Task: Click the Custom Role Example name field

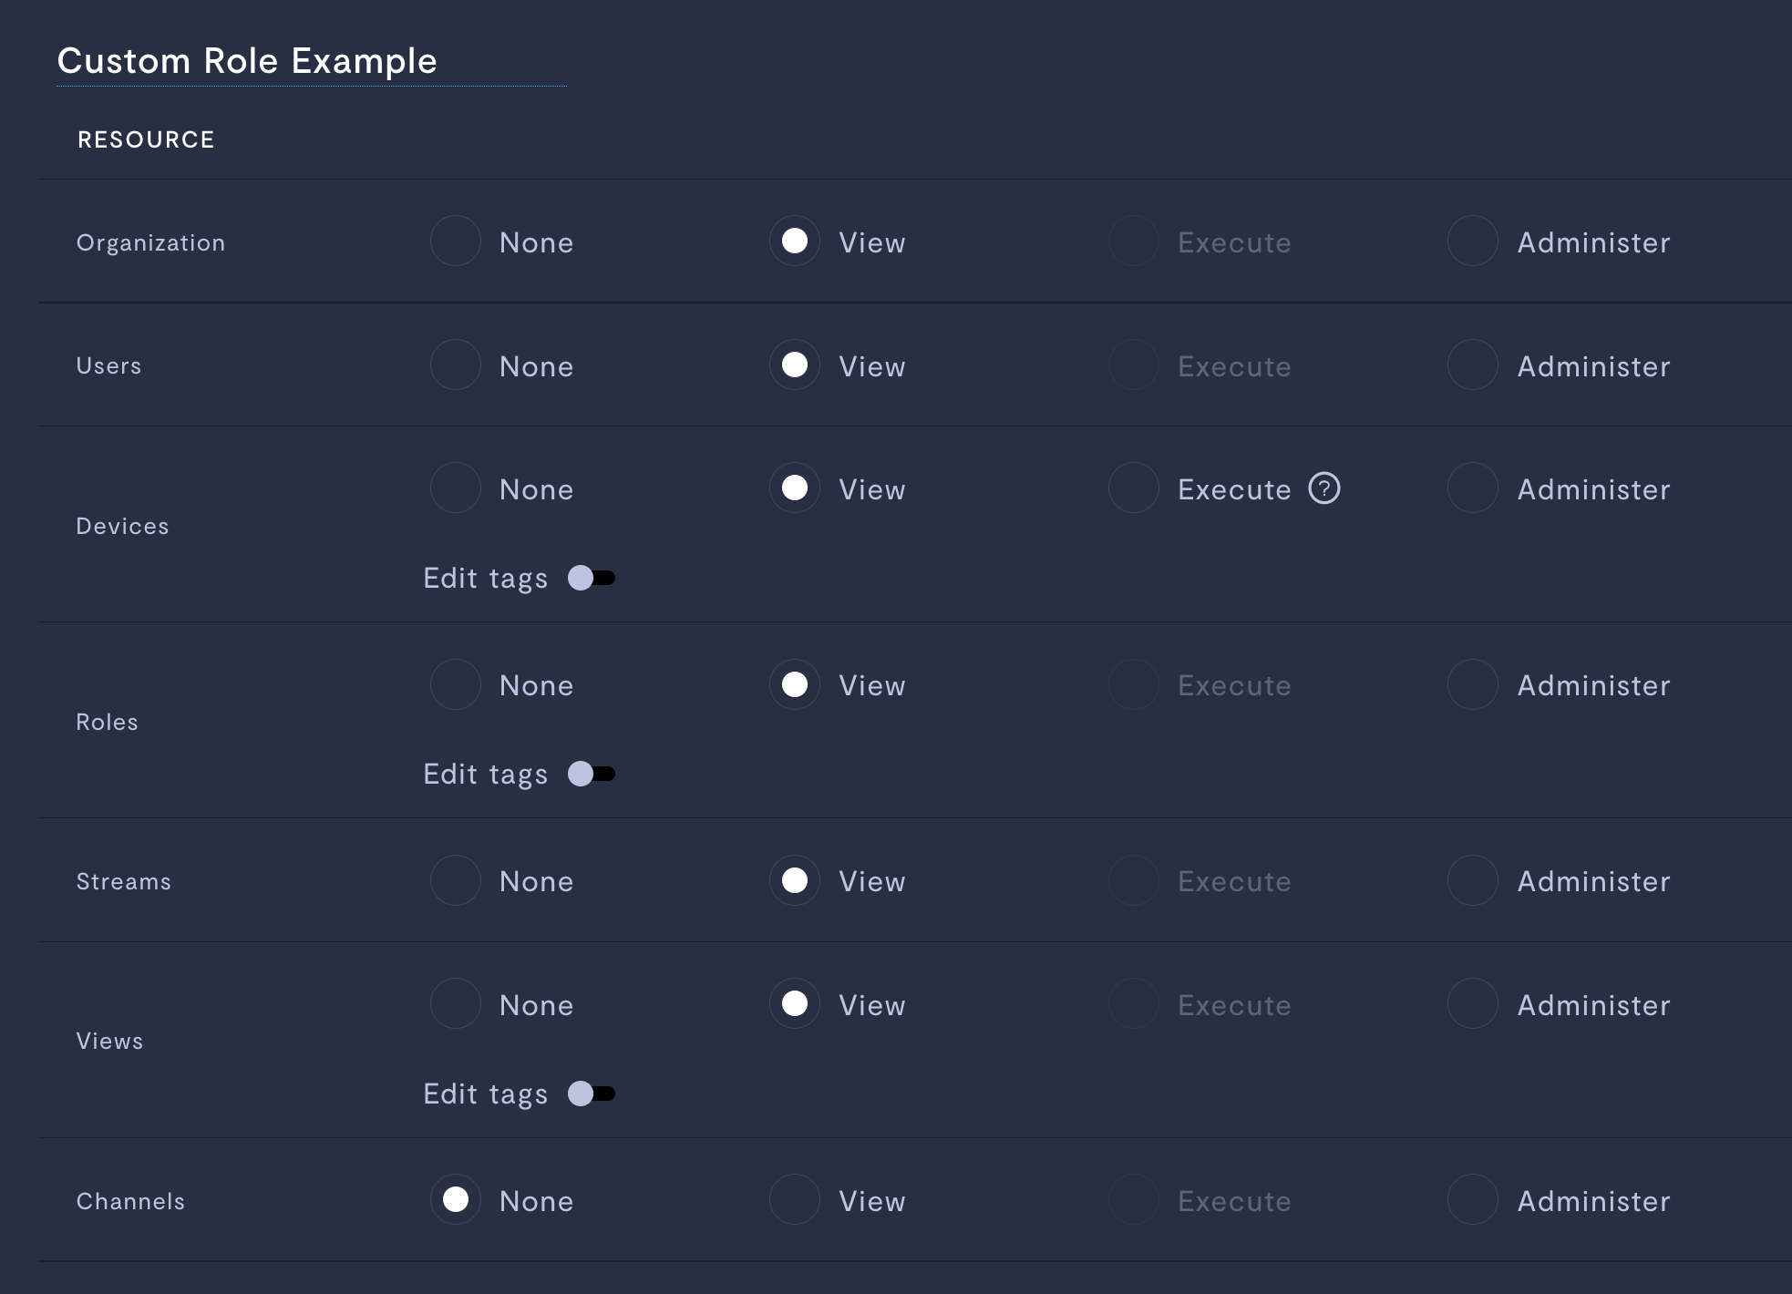Action: (x=310, y=61)
